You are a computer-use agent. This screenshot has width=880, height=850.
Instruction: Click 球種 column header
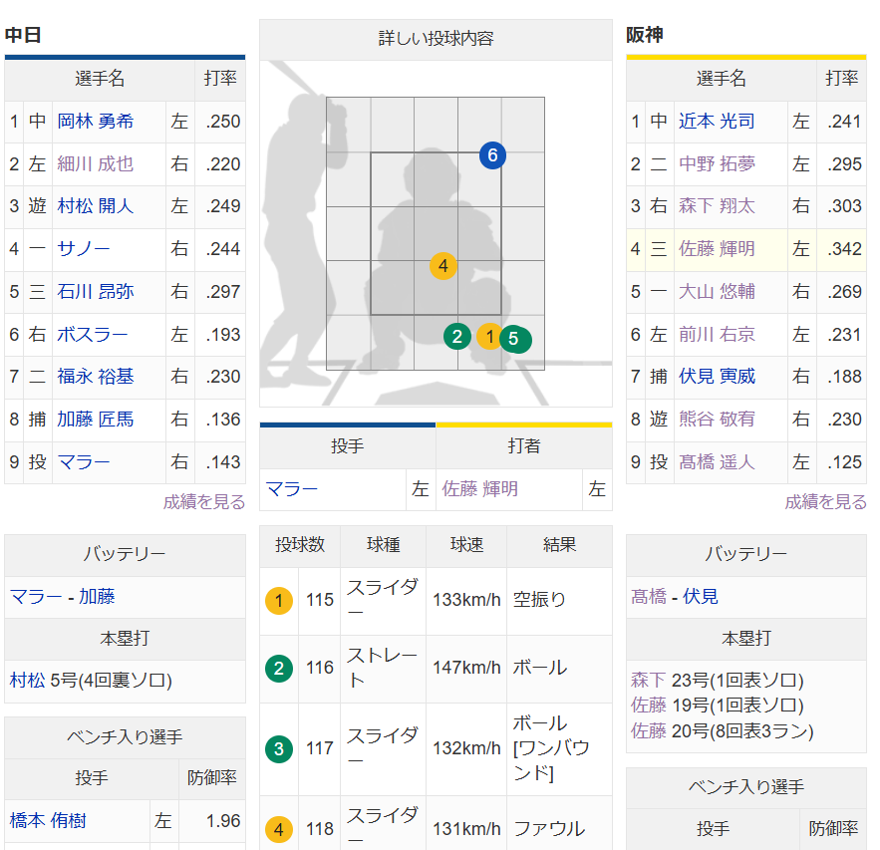point(384,545)
